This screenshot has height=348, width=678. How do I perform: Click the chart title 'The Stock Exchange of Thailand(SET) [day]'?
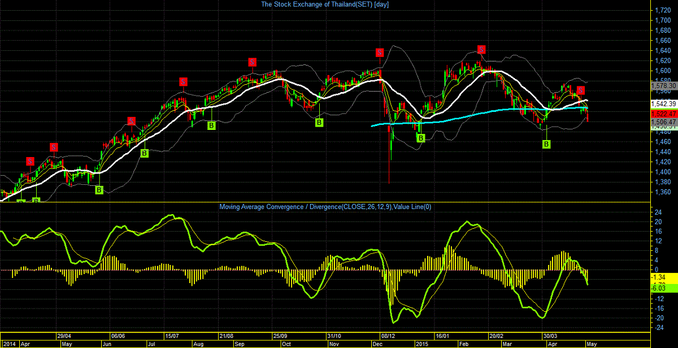pyautogui.click(x=325, y=5)
